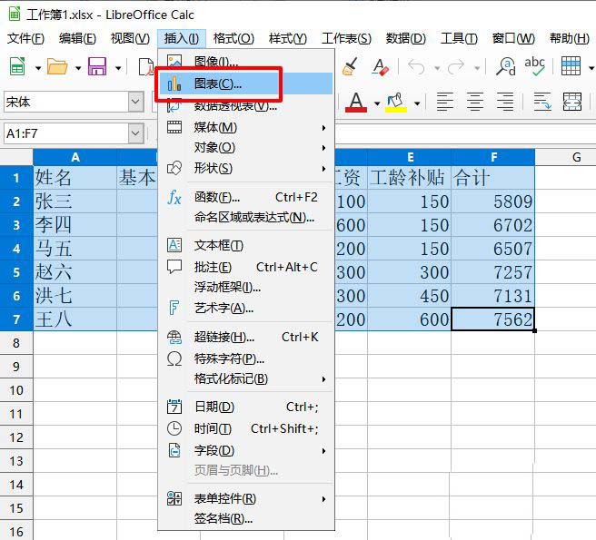Click the Save floppy-disk icon
Viewport: 596px width, 540px height.
(x=97, y=67)
